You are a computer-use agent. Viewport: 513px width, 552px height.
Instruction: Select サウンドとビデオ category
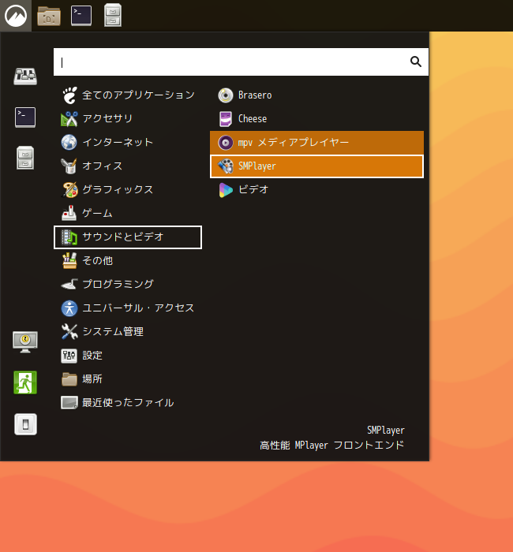[x=128, y=237]
